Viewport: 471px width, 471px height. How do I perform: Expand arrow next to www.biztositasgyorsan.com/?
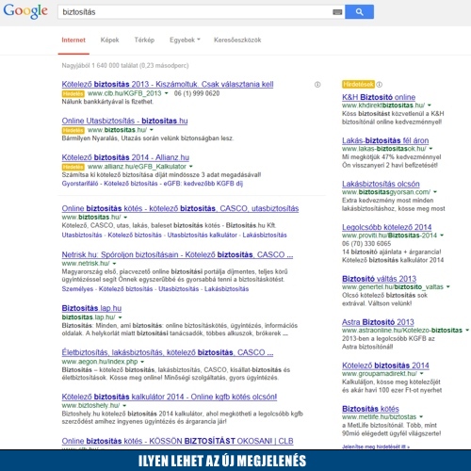[x=435, y=192]
